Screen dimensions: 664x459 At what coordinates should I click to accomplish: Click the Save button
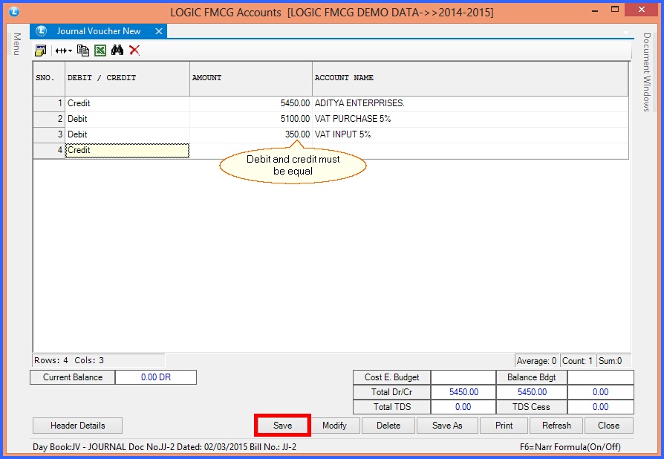(x=282, y=426)
